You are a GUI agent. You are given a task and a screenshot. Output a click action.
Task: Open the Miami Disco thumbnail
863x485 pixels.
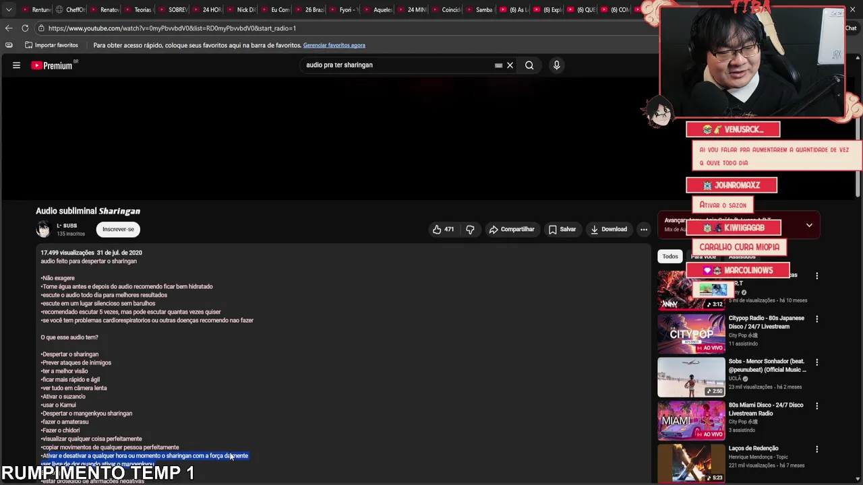[x=691, y=420]
